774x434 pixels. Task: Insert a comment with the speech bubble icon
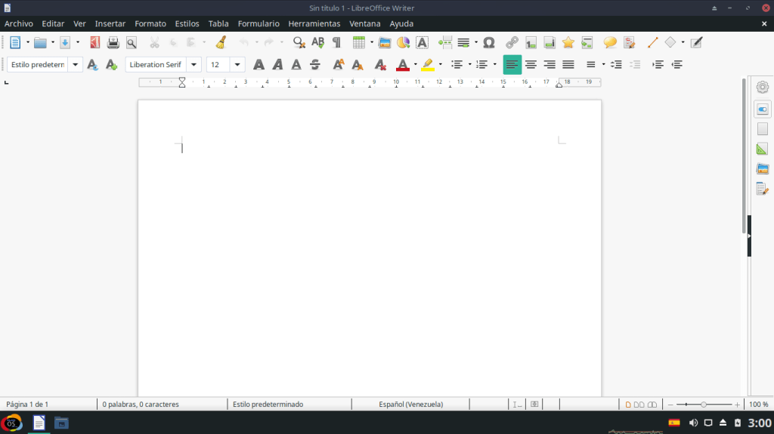(x=610, y=43)
